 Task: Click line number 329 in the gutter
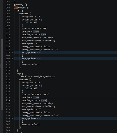pos(8,100)
